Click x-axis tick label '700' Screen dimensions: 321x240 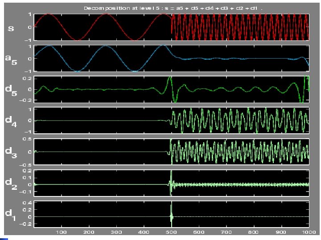click(226, 232)
